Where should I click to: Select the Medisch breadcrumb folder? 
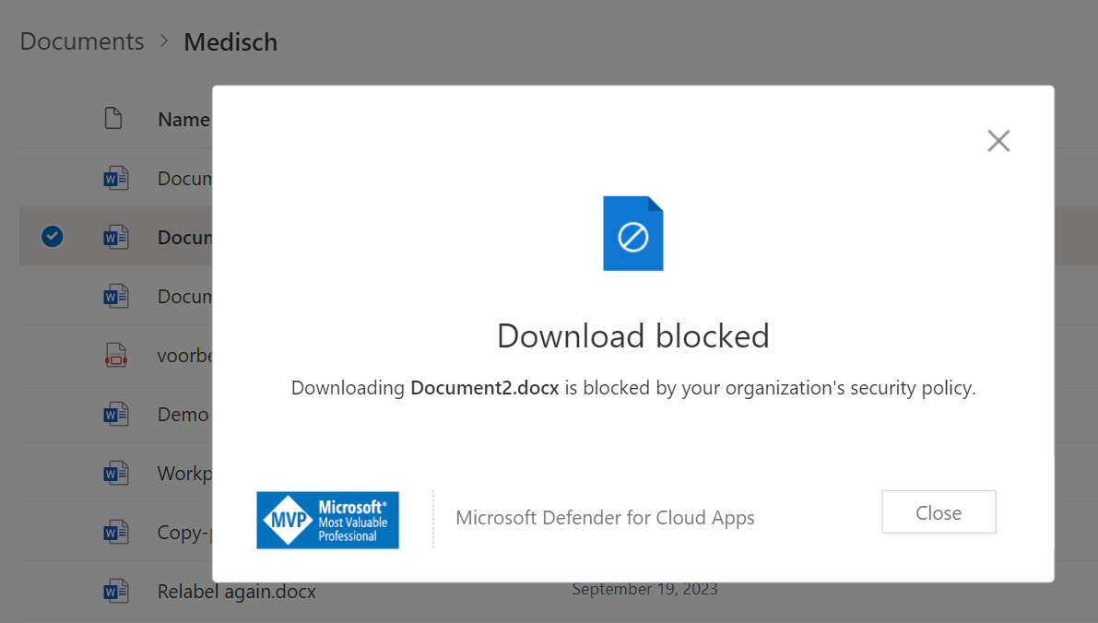[x=230, y=42]
